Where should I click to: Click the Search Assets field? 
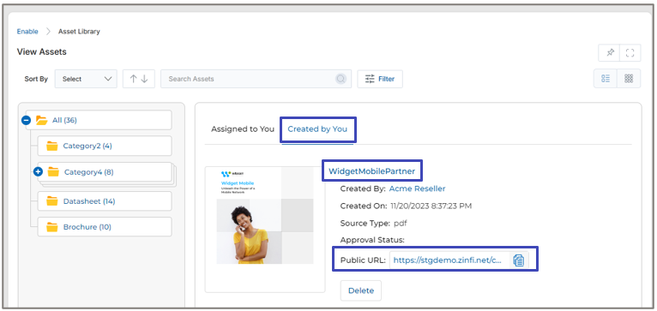coord(256,79)
